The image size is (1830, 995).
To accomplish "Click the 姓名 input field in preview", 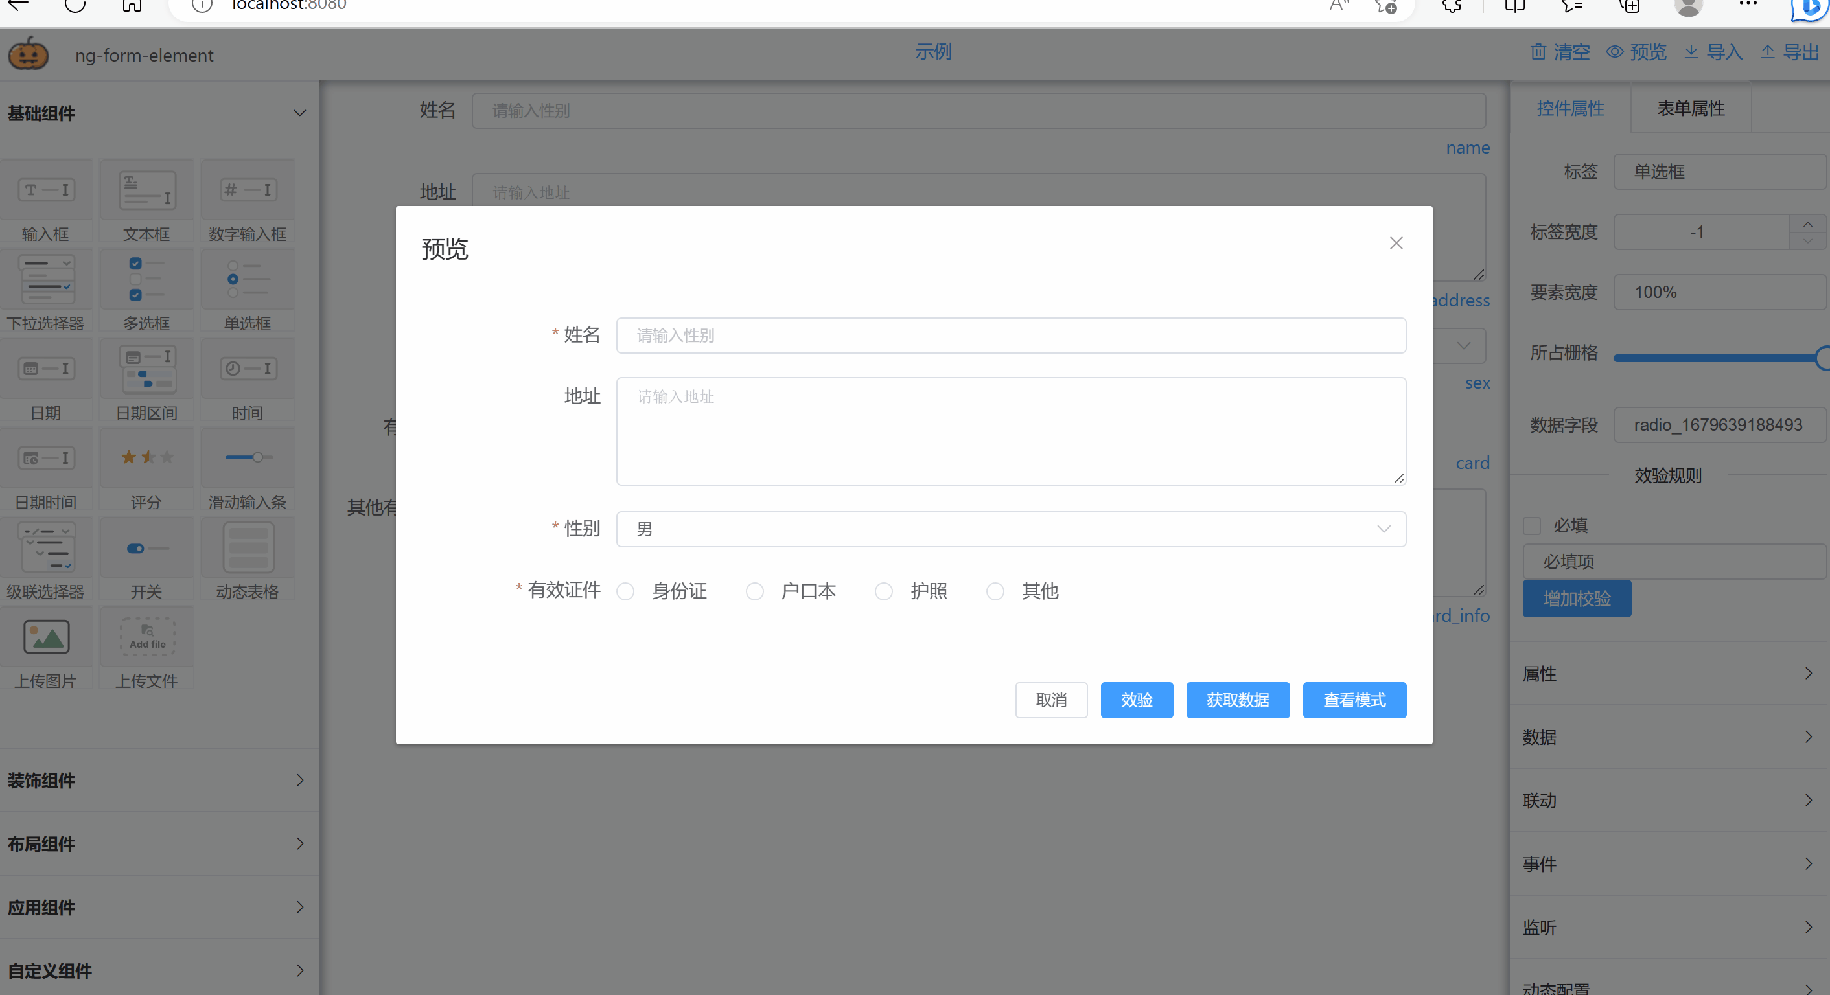I will click(x=1010, y=336).
